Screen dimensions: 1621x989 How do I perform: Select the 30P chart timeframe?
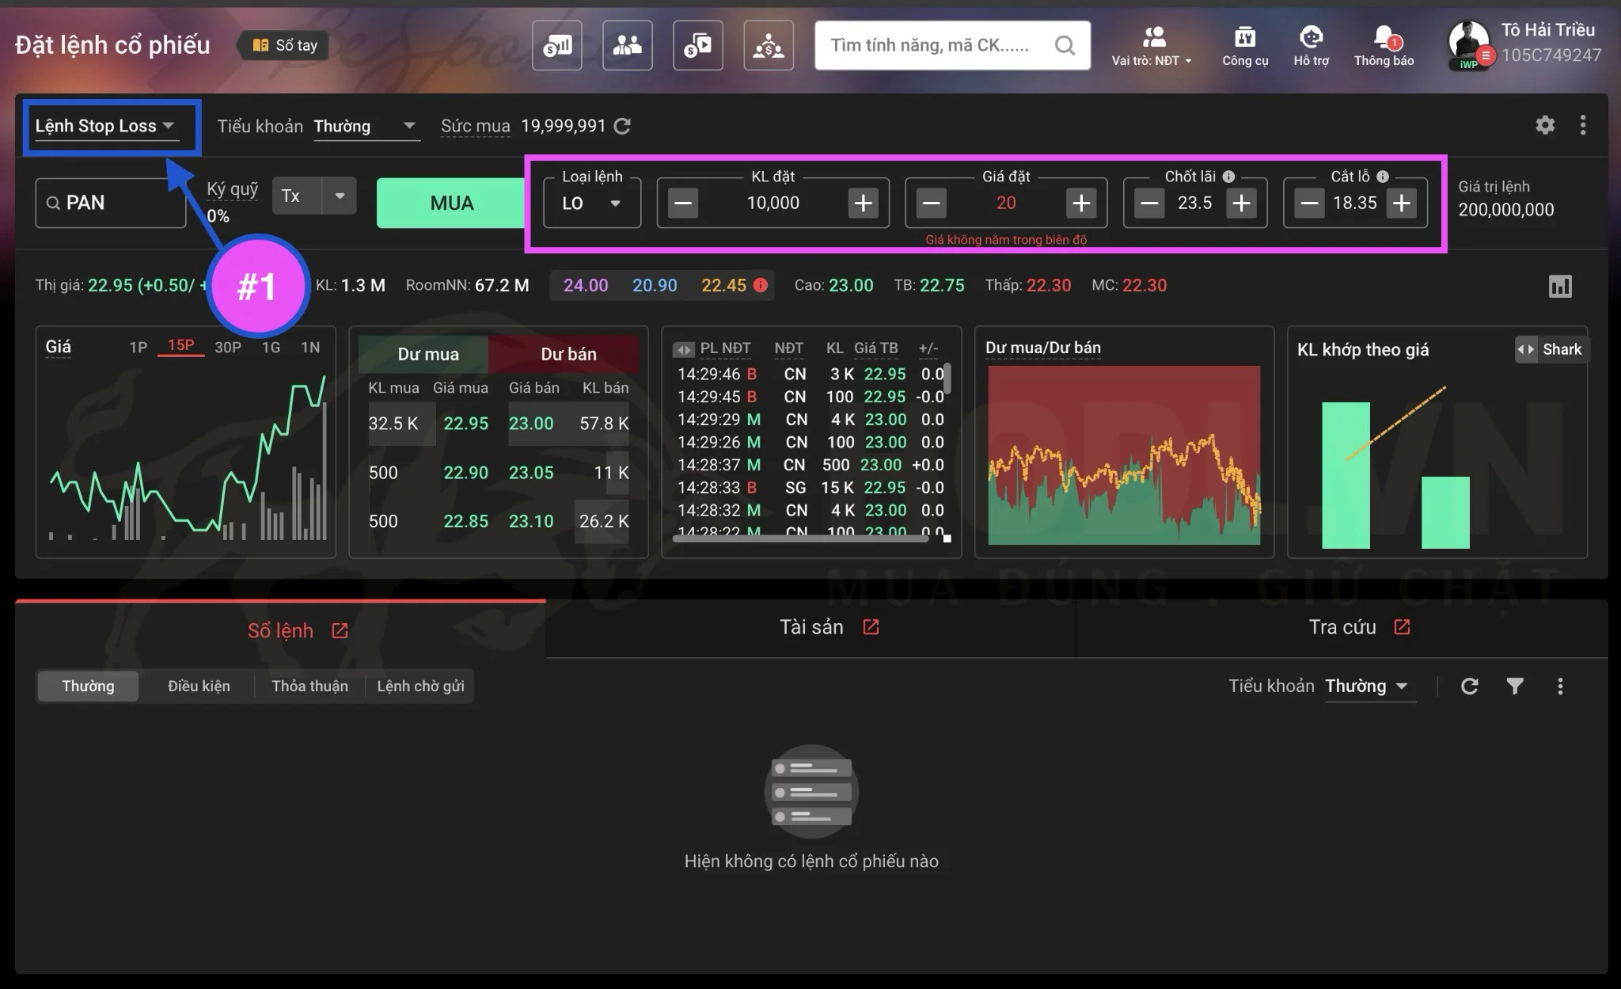(x=228, y=347)
